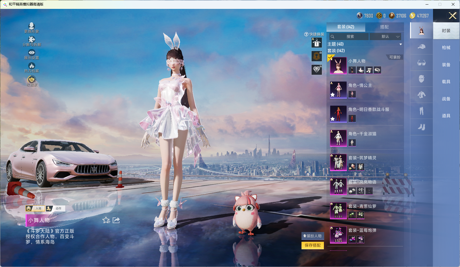
Task: Select the glasses category icon
Action: click(421, 63)
